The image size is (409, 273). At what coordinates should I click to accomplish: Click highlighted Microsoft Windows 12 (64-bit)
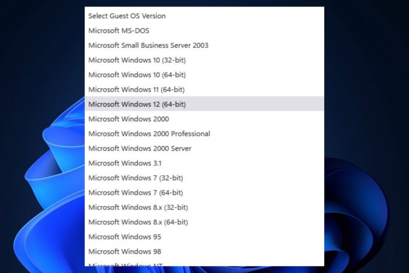click(x=204, y=104)
